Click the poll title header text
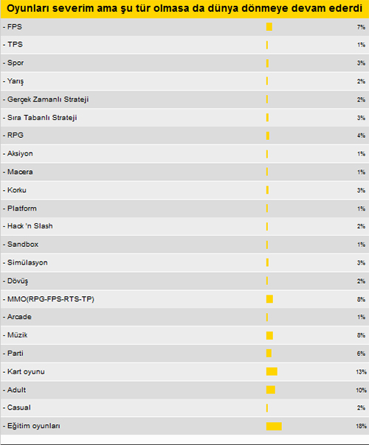The height and width of the screenshot is (445, 369). (184, 9)
